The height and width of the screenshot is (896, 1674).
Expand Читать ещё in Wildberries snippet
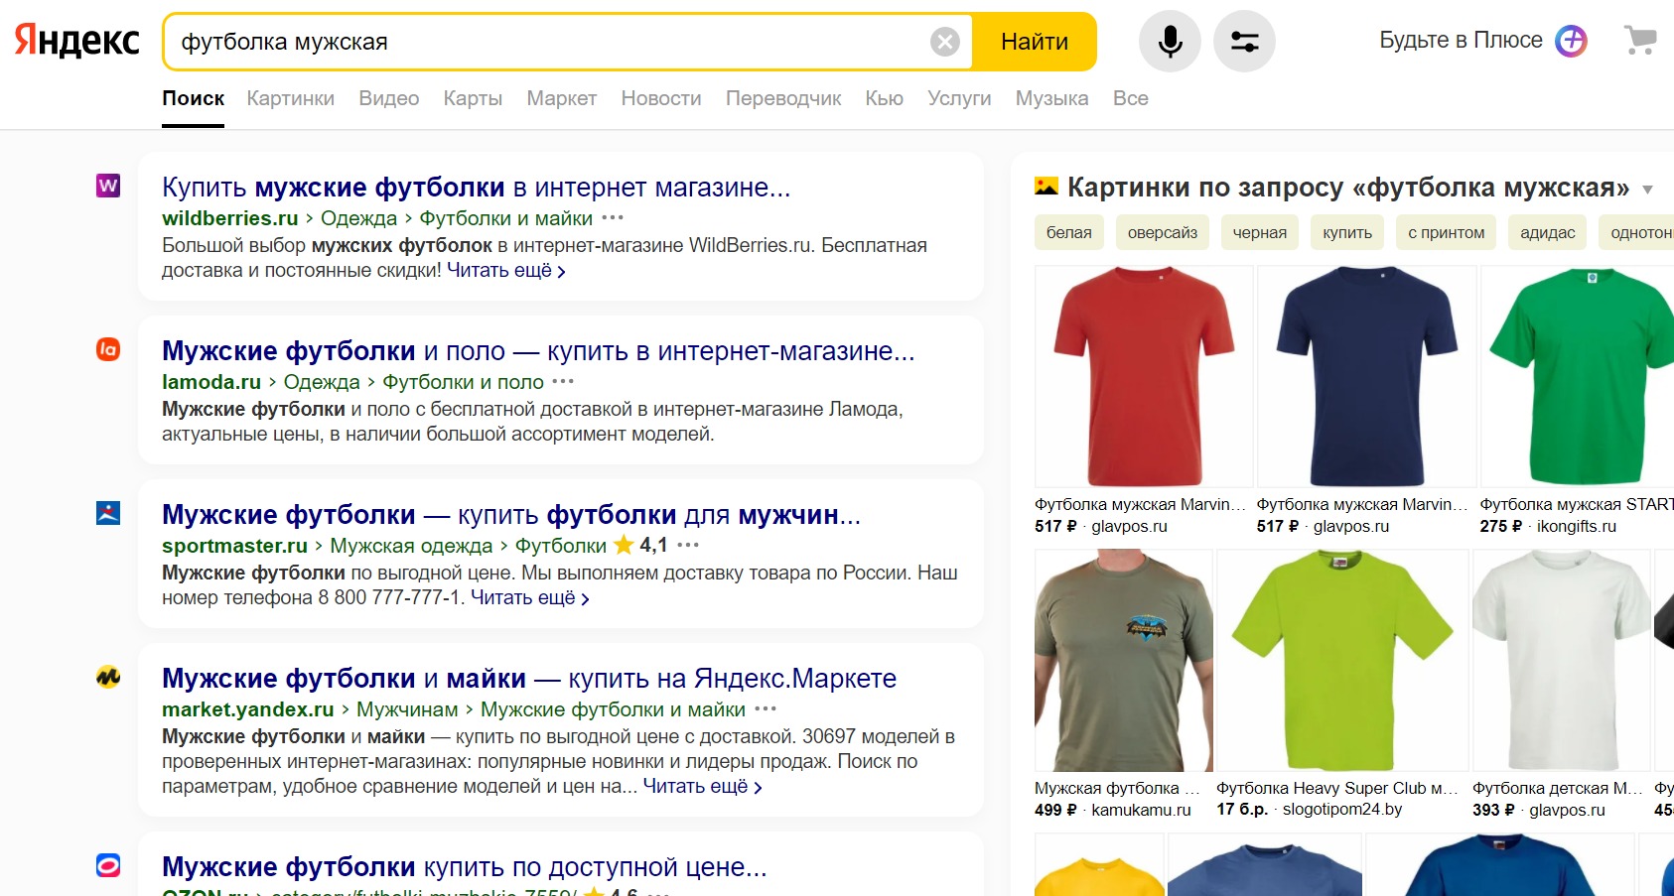tap(506, 270)
